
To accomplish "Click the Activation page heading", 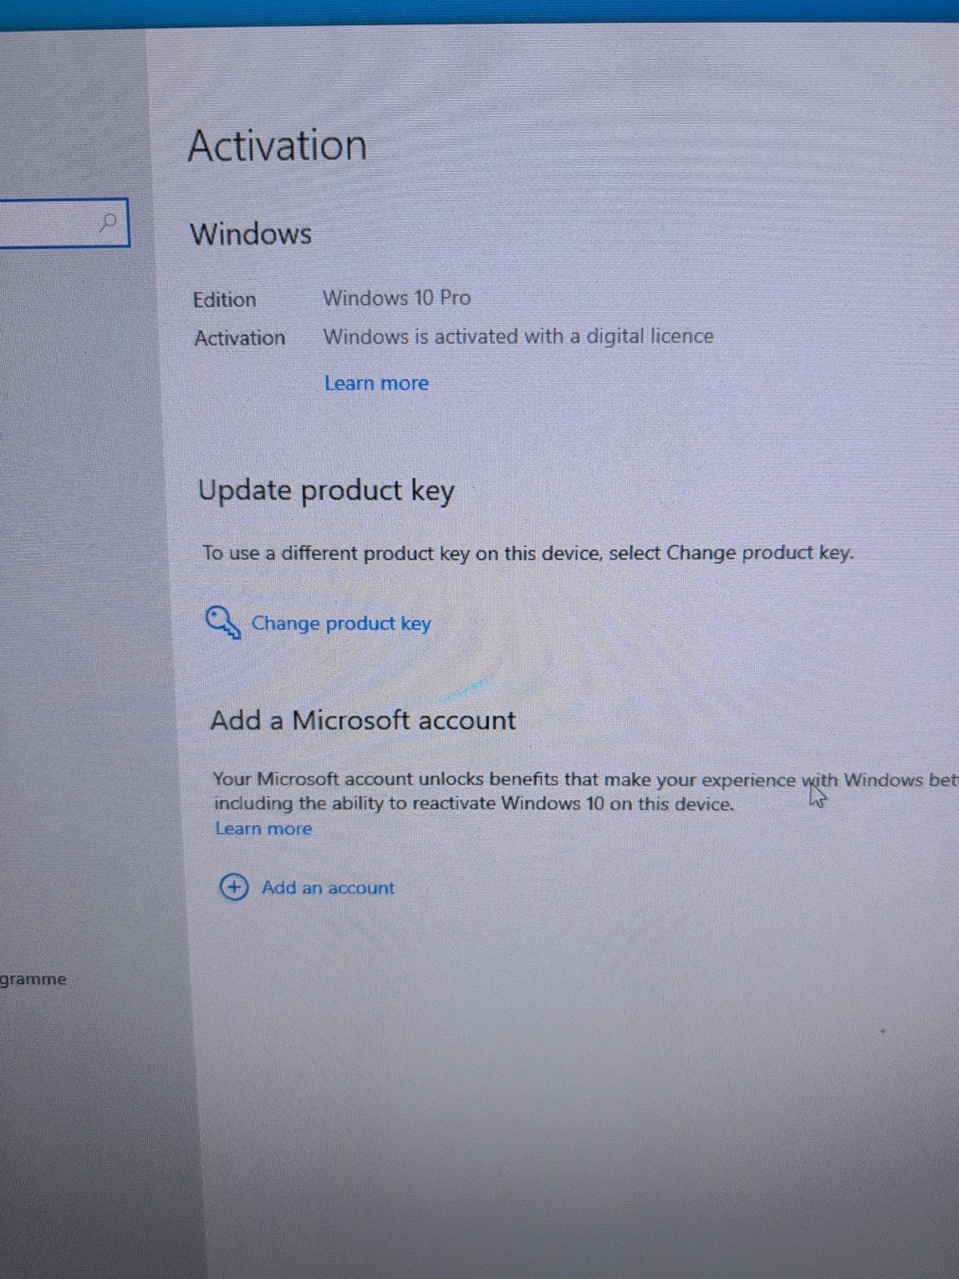I will tap(277, 145).
